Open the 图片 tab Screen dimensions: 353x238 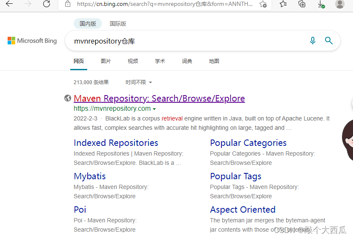pyautogui.click(x=106, y=61)
